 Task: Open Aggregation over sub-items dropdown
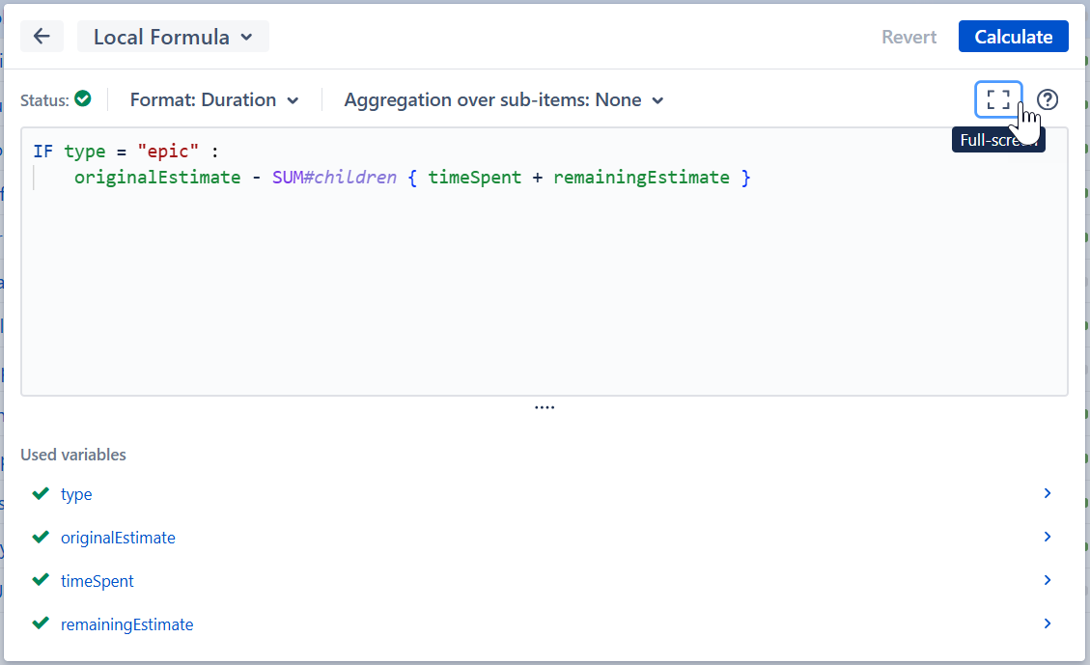point(503,99)
